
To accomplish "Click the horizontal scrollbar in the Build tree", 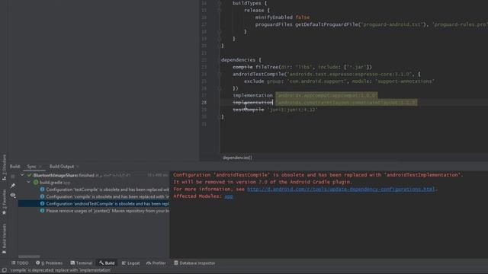I will point(29,256).
